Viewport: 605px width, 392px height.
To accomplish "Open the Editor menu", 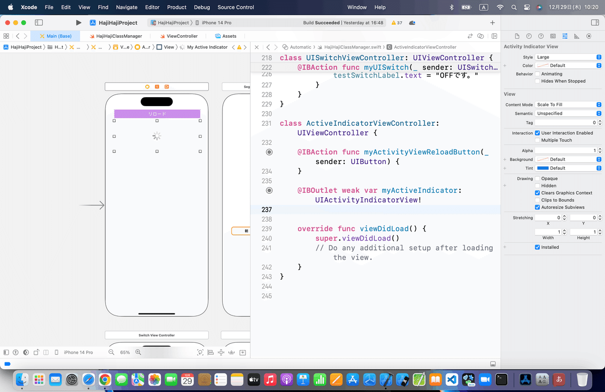I will 152,7.
